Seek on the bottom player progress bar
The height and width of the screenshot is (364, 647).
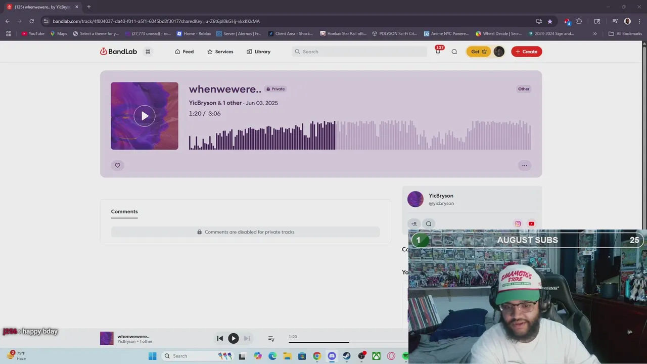coord(348,342)
